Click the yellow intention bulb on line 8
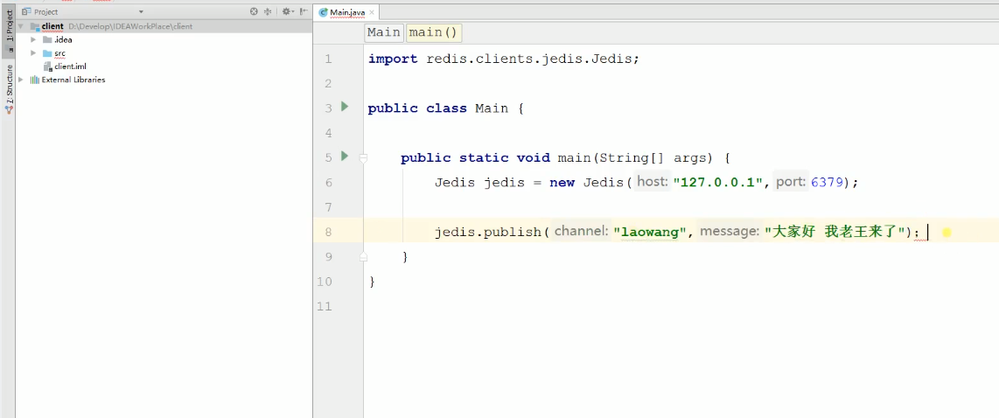999x418 pixels. click(x=947, y=233)
